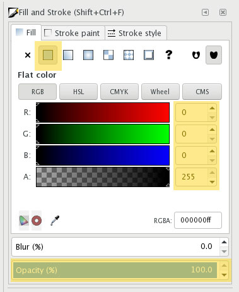The width and height of the screenshot is (239, 292).
Task: Increase the R value with up arrow
Action: click(212, 108)
